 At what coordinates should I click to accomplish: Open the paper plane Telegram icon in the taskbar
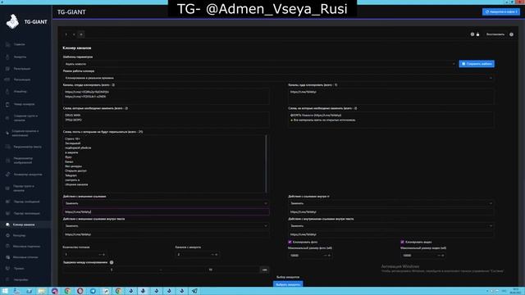[194, 291]
